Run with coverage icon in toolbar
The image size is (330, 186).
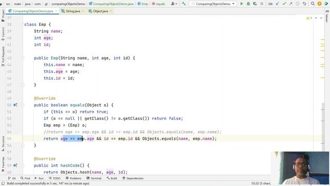[x=255, y=4]
